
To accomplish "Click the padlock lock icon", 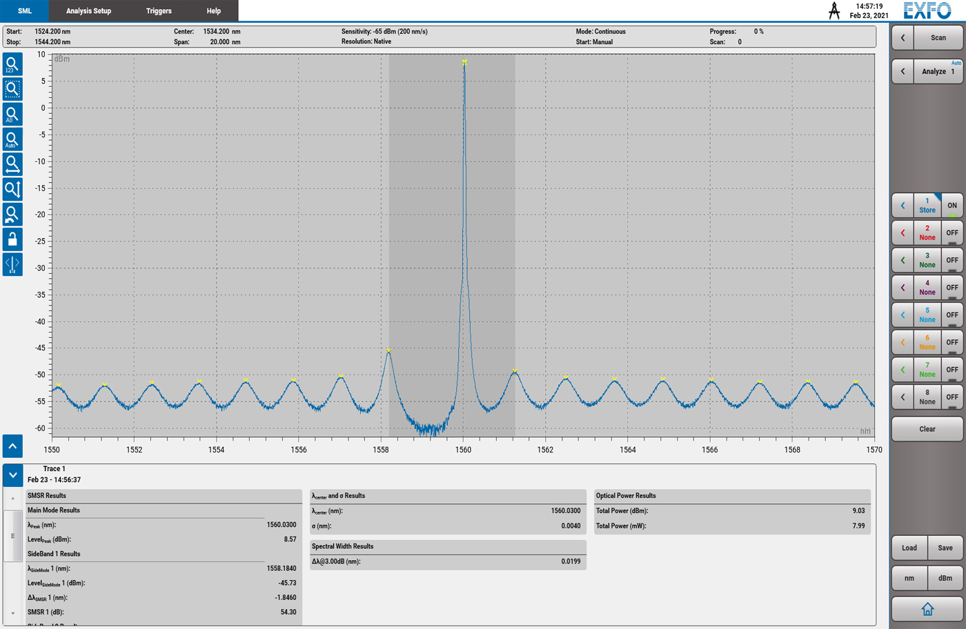I will click(12, 239).
